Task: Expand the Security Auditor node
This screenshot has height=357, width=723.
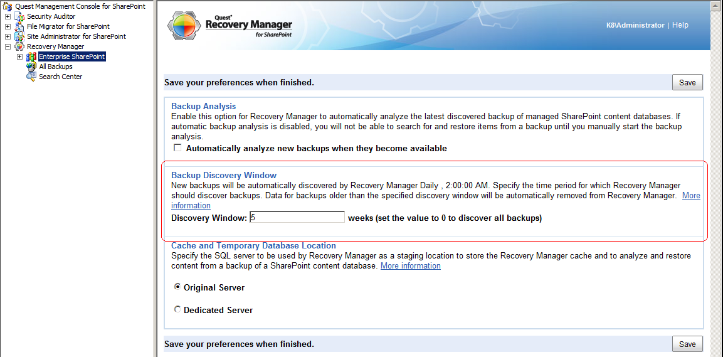Action: (x=8, y=16)
